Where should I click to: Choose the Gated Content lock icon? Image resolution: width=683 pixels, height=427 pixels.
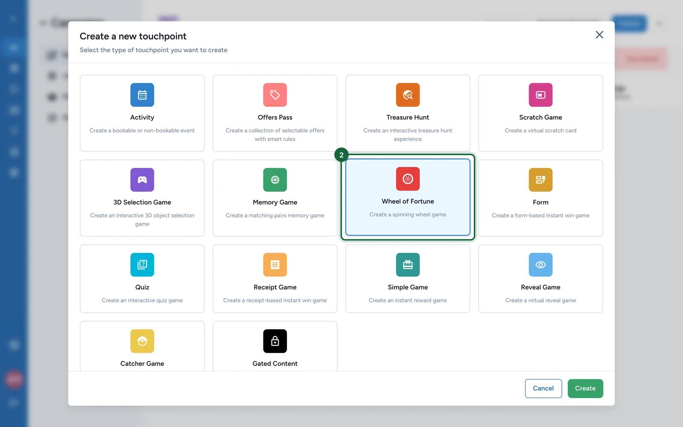275,341
